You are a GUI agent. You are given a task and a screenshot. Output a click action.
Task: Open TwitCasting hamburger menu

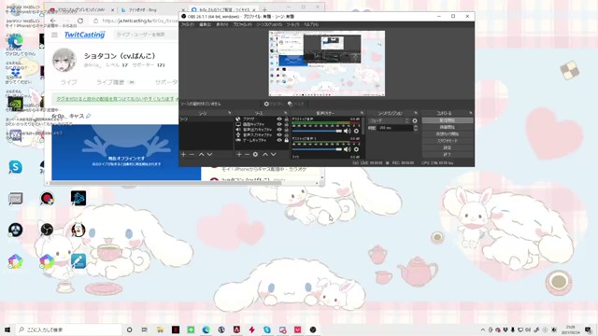point(54,35)
